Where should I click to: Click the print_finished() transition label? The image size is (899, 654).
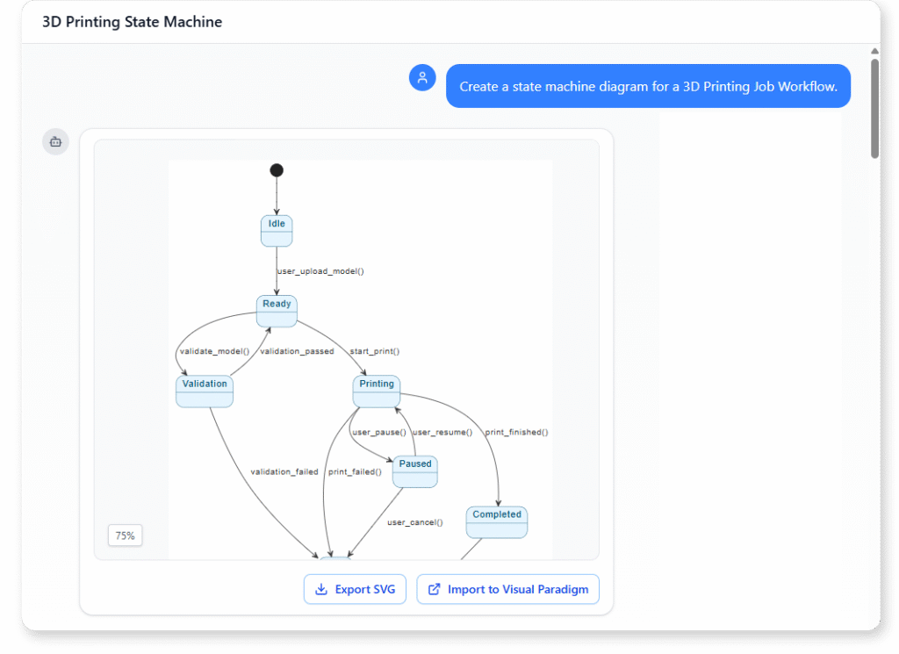click(517, 431)
